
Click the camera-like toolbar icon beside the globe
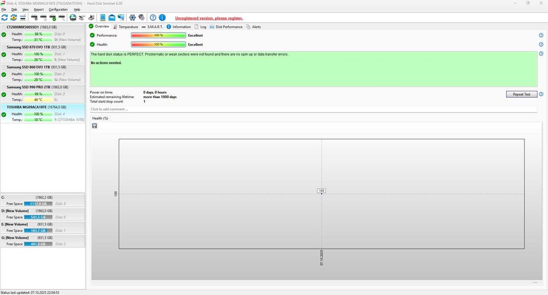pos(82,18)
